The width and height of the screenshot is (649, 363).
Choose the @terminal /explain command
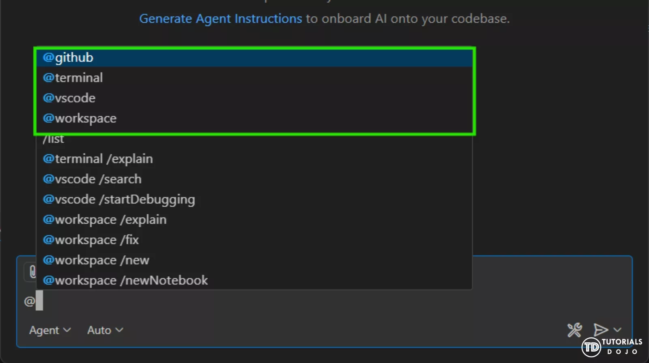pos(98,159)
